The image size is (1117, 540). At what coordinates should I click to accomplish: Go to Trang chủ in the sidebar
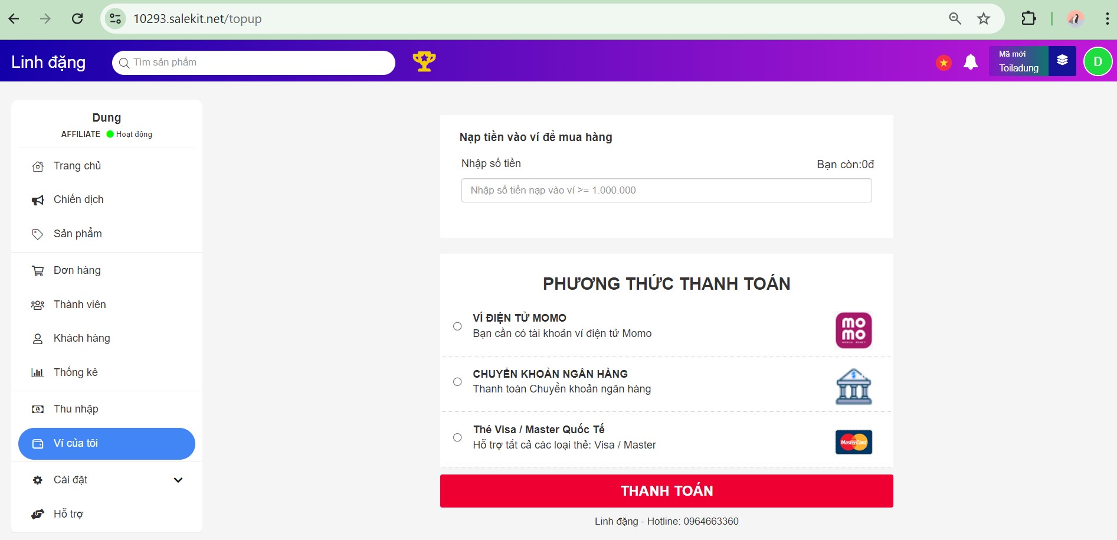click(x=77, y=166)
